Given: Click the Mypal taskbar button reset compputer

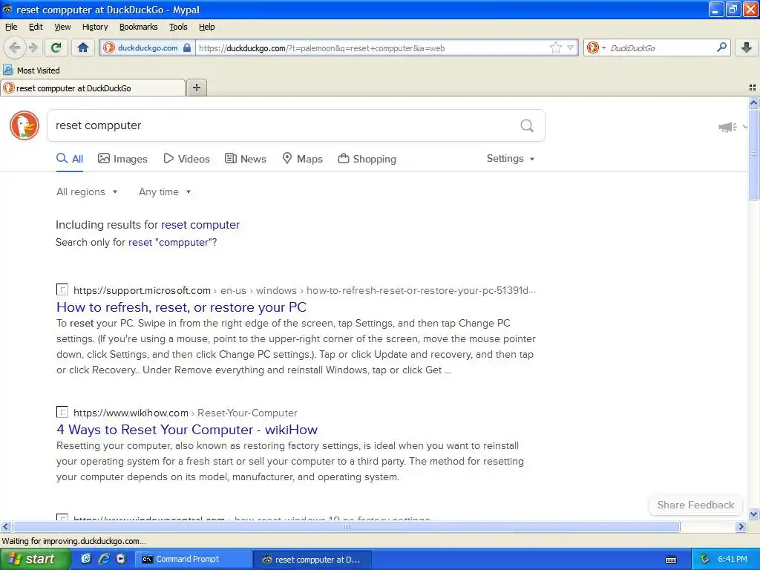Looking at the screenshot, I should (312, 560).
